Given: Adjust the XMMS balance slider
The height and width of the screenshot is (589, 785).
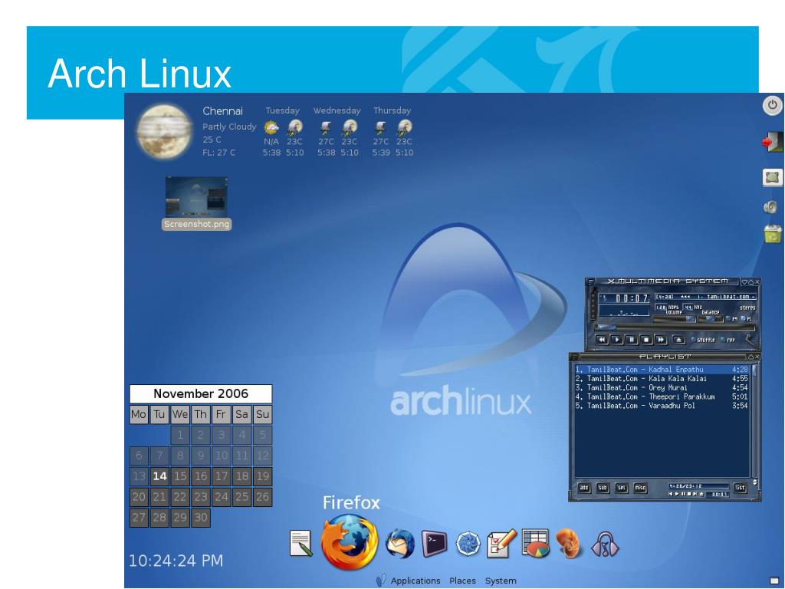Looking at the screenshot, I should click(711, 318).
